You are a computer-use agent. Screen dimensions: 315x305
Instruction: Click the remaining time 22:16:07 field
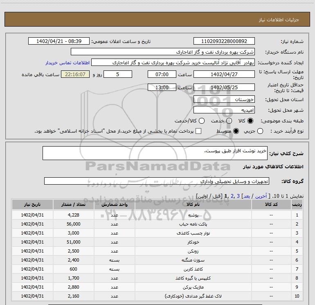[75, 74]
